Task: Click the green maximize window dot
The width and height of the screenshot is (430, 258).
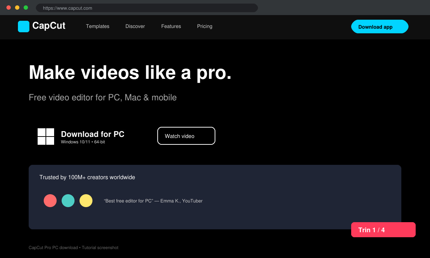Action: 26,8
